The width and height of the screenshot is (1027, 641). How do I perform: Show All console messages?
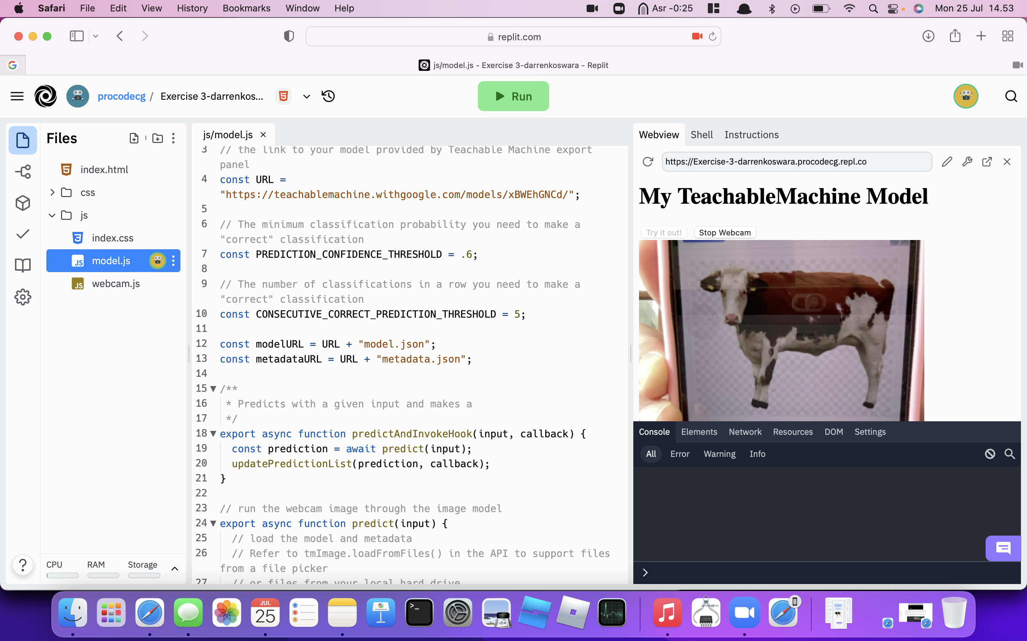coord(650,454)
